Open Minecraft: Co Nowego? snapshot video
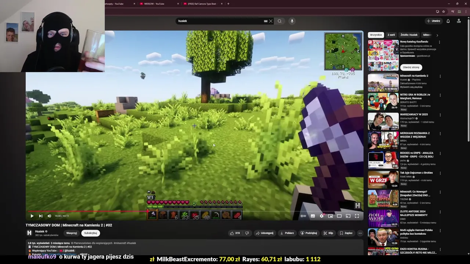 pyautogui.click(x=383, y=198)
